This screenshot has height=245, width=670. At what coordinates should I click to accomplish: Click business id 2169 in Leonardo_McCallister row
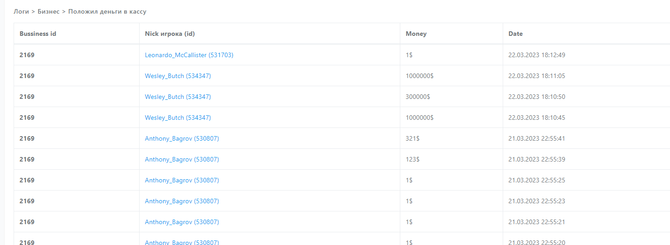click(x=27, y=55)
